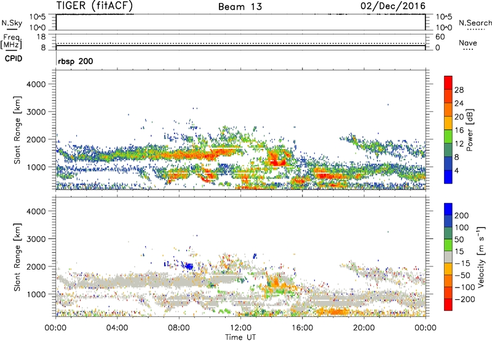
Task: Click the 16 dB power scale label
Action: (459, 130)
